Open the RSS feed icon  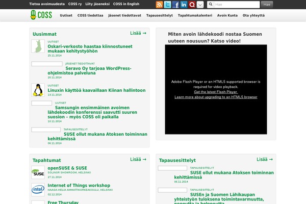click(x=159, y=5)
